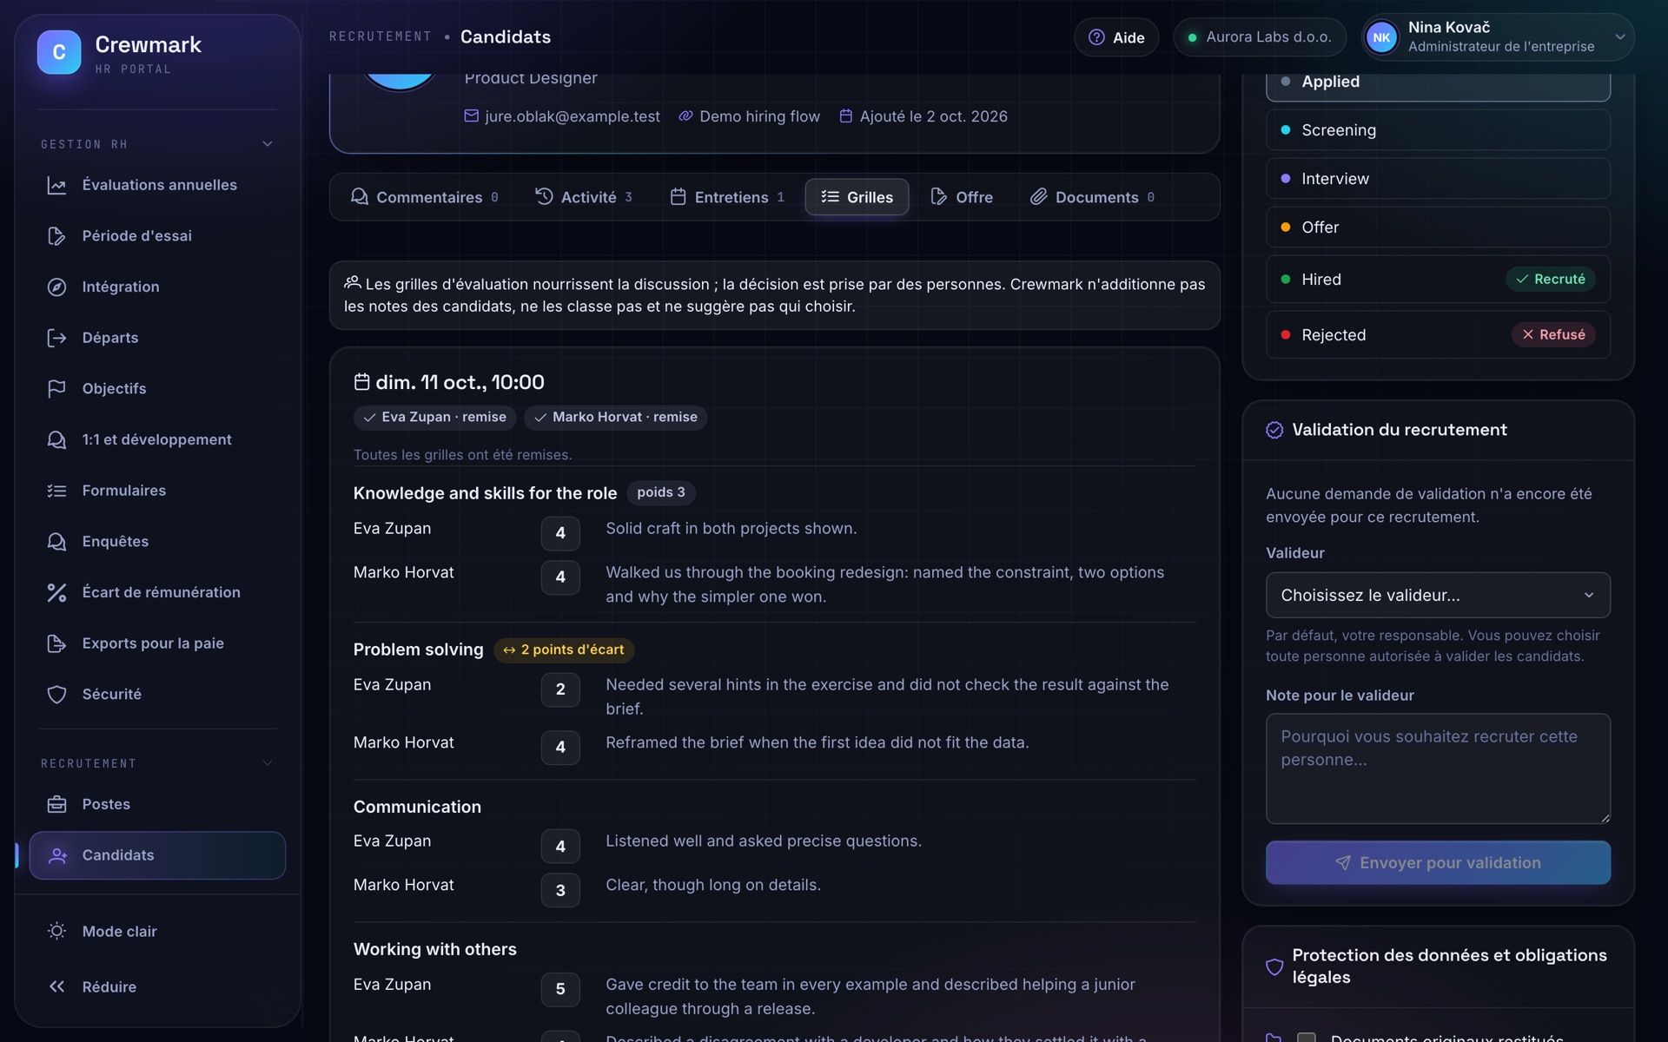1668x1042 pixels.
Task: Click the Sécurité shield icon
Action: pos(56,695)
